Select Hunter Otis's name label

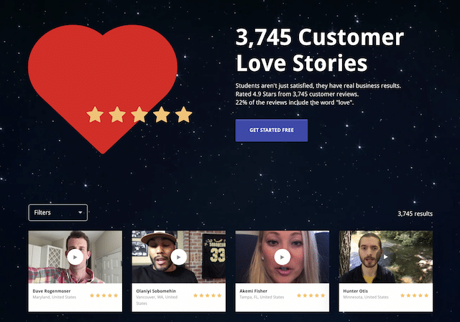click(x=355, y=291)
